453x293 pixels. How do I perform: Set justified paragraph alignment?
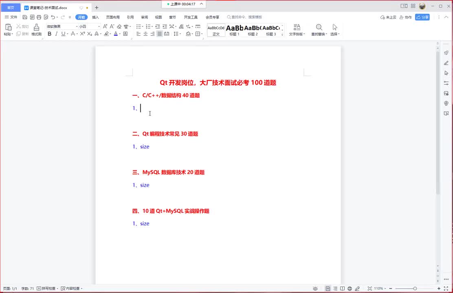pyautogui.click(x=159, y=34)
